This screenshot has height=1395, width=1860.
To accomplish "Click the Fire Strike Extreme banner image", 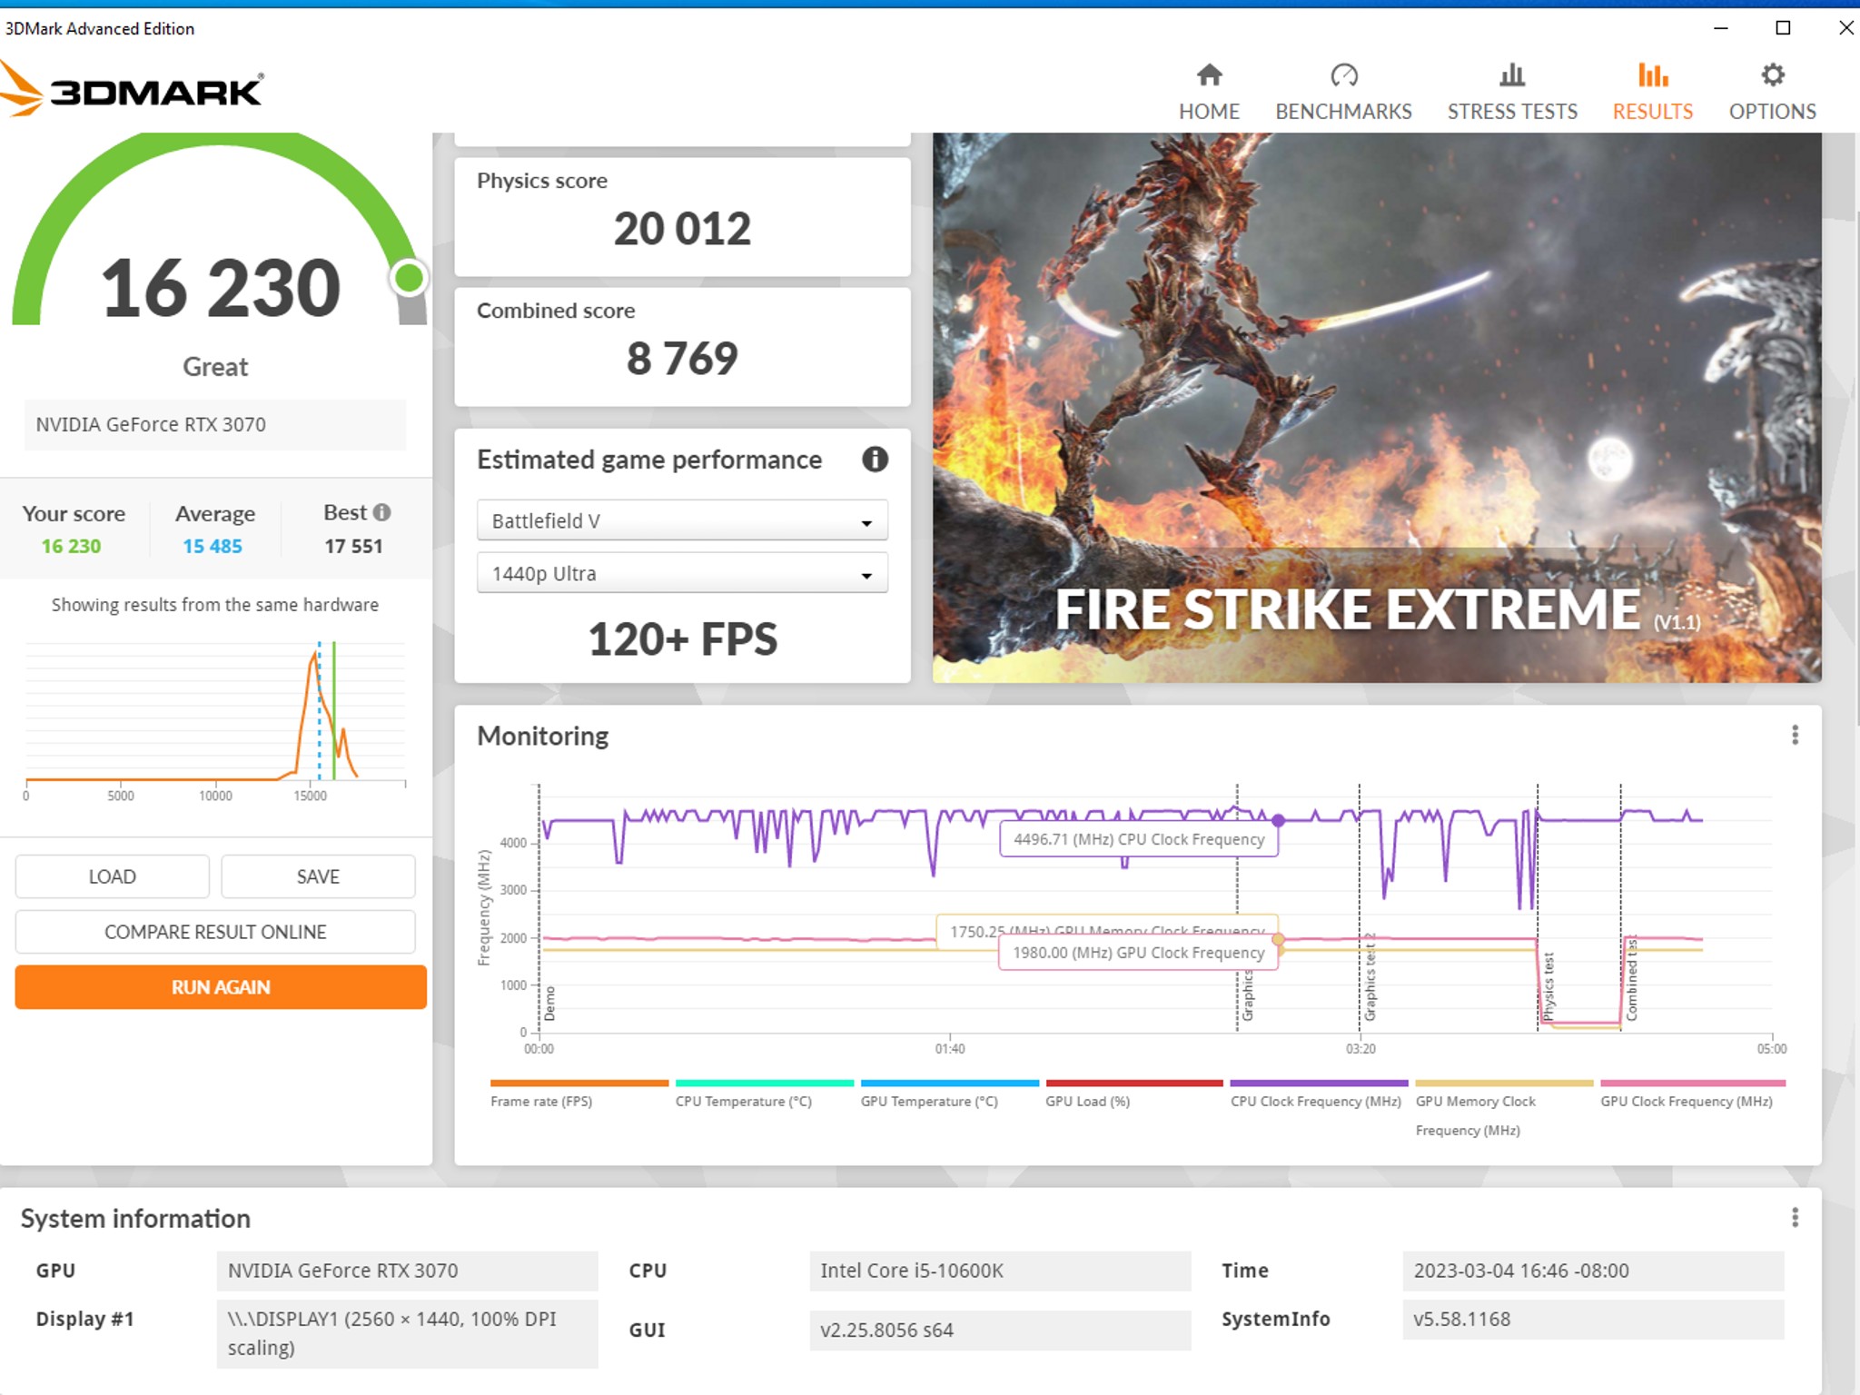I will (1377, 408).
